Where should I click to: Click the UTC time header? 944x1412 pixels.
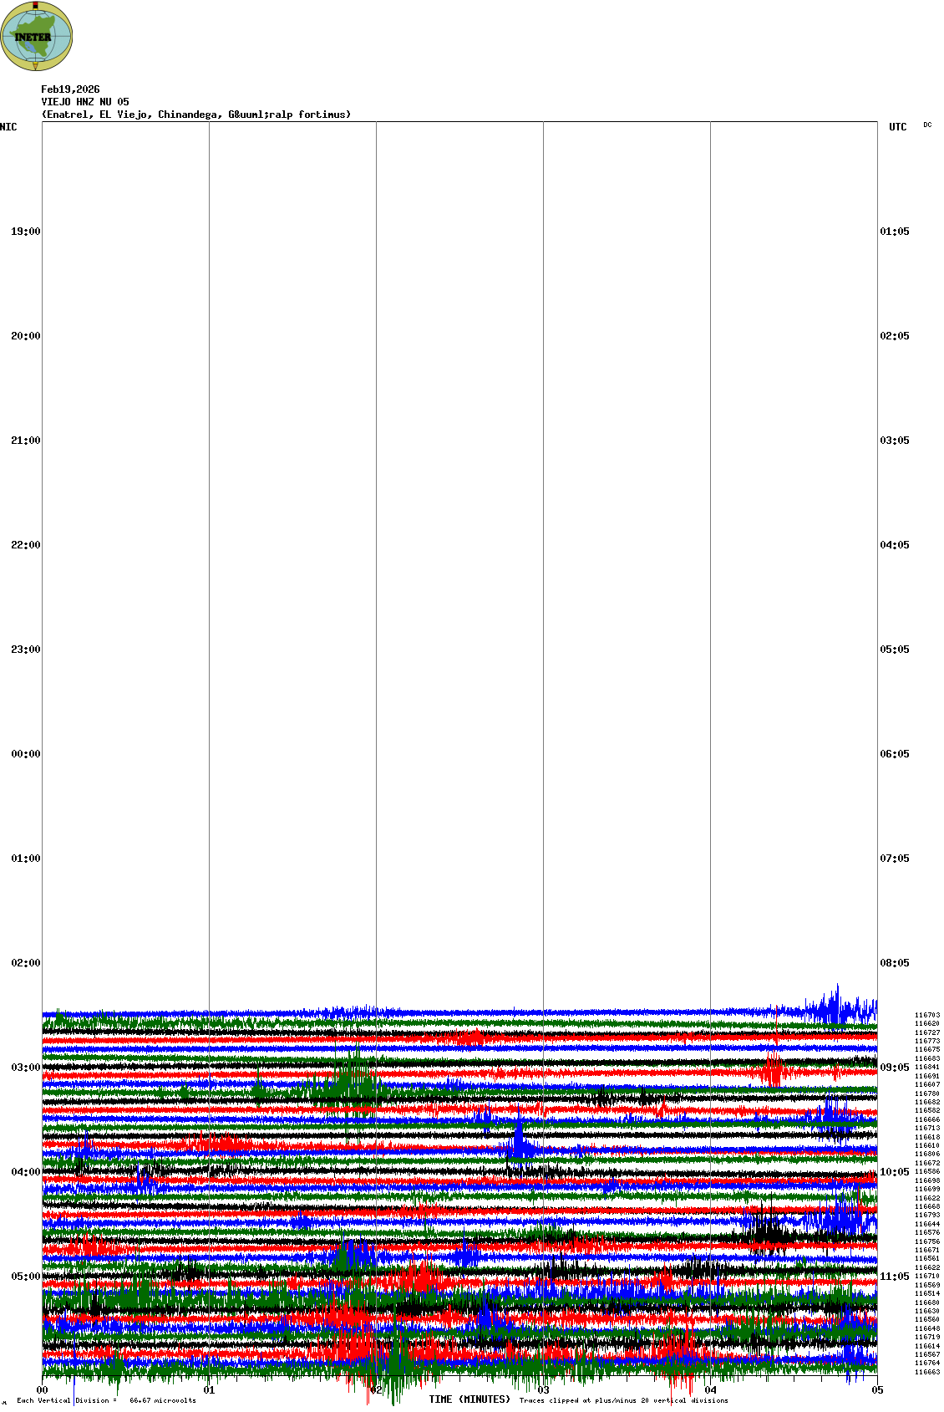click(897, 127)
